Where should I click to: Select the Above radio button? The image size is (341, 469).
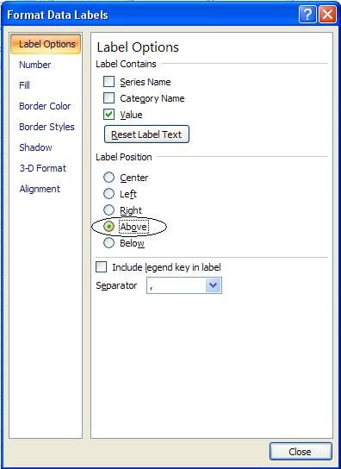tap(108, 227)
